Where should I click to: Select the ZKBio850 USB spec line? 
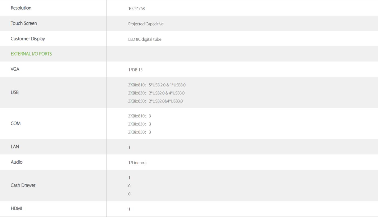pyautogui.click(x=156, y=101)
